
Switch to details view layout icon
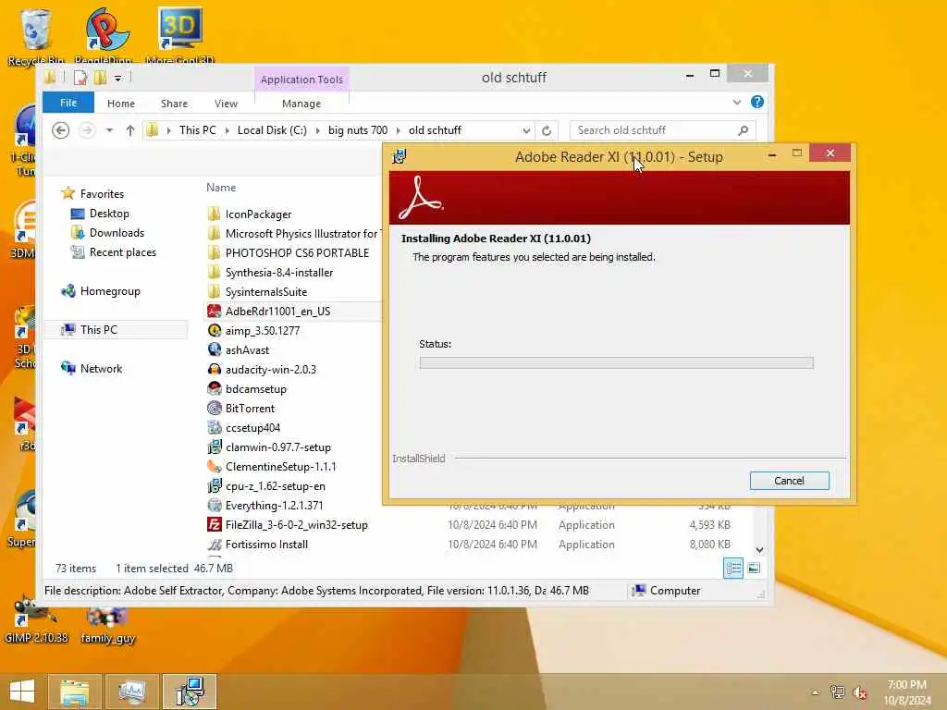coord(733,569)
